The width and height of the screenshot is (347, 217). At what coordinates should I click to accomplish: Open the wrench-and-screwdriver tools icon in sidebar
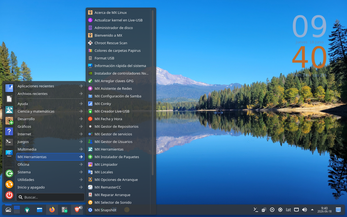[9, 110]
